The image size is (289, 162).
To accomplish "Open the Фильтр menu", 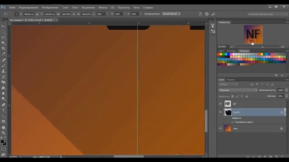I will click(x=103, y=8).
